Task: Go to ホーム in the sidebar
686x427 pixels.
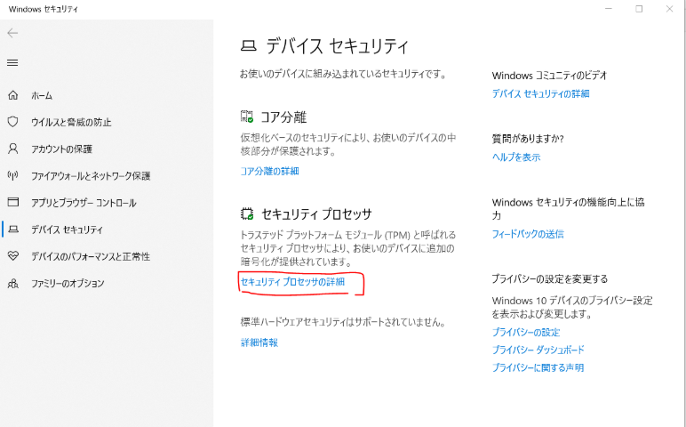Action: [42, 95]
